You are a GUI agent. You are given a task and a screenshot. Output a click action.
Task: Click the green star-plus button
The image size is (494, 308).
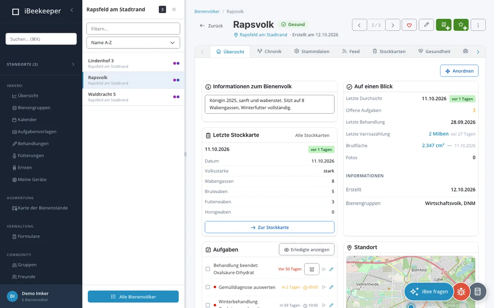tap(461, 25)
